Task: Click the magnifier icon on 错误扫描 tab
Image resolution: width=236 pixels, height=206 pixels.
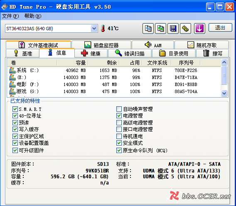Action: pyautogui.click(x=118, y=53)
